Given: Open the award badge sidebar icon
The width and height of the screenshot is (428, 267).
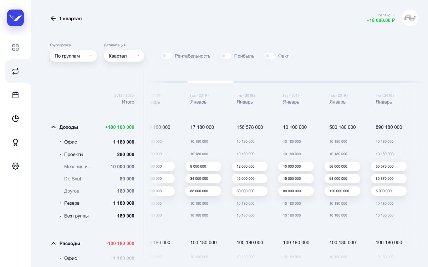Looking at the screenshot, I should coord(15,142).
